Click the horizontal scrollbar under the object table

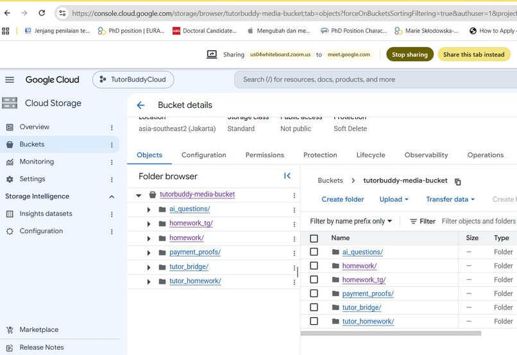[391, 334]
